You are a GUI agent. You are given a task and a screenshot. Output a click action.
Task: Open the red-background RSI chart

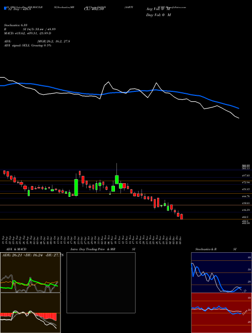coord(221,313)
